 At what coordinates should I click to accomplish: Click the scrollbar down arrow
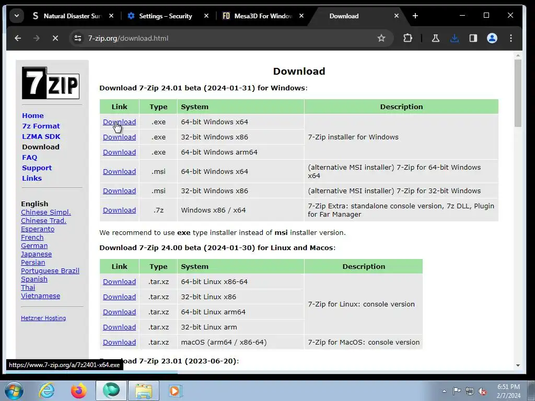pos(518,365)
